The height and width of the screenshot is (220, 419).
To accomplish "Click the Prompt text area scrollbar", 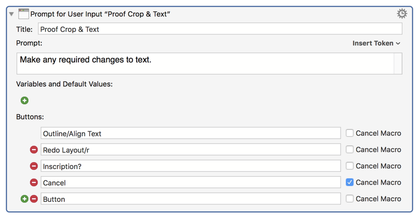I will 398,63.
